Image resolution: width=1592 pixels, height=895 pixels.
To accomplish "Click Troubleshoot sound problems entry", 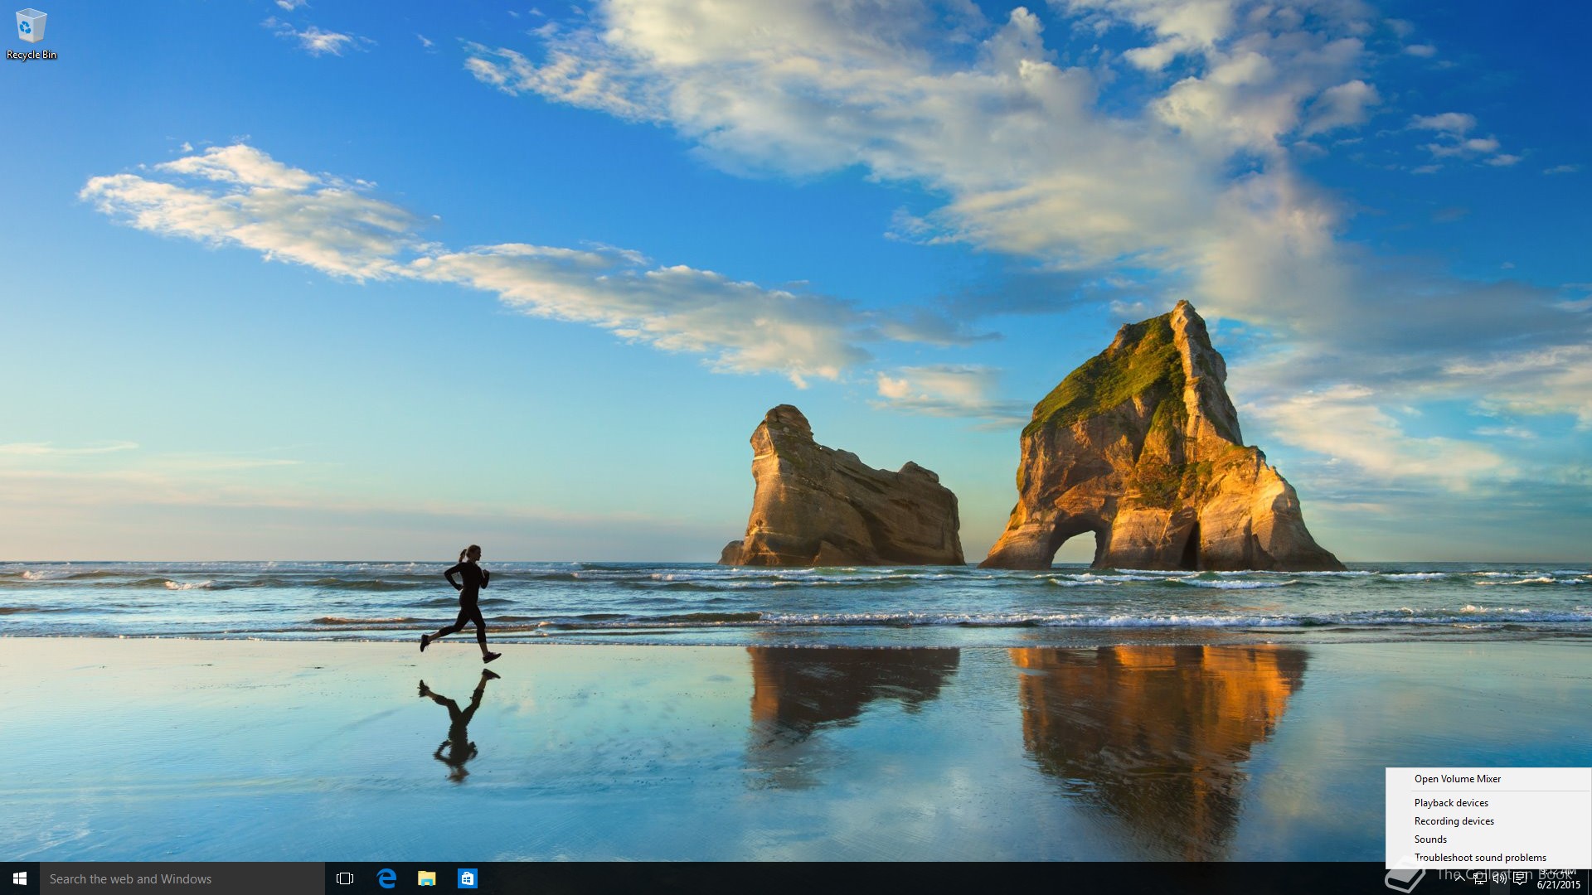I will (x=1479, y=858).
